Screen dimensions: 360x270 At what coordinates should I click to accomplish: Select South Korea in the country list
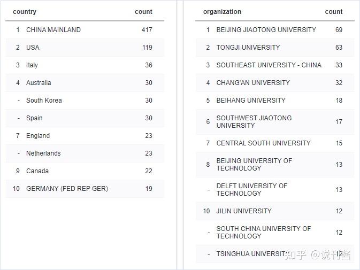[44, 101]
